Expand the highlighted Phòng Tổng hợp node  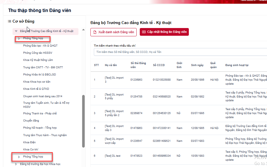19,39
